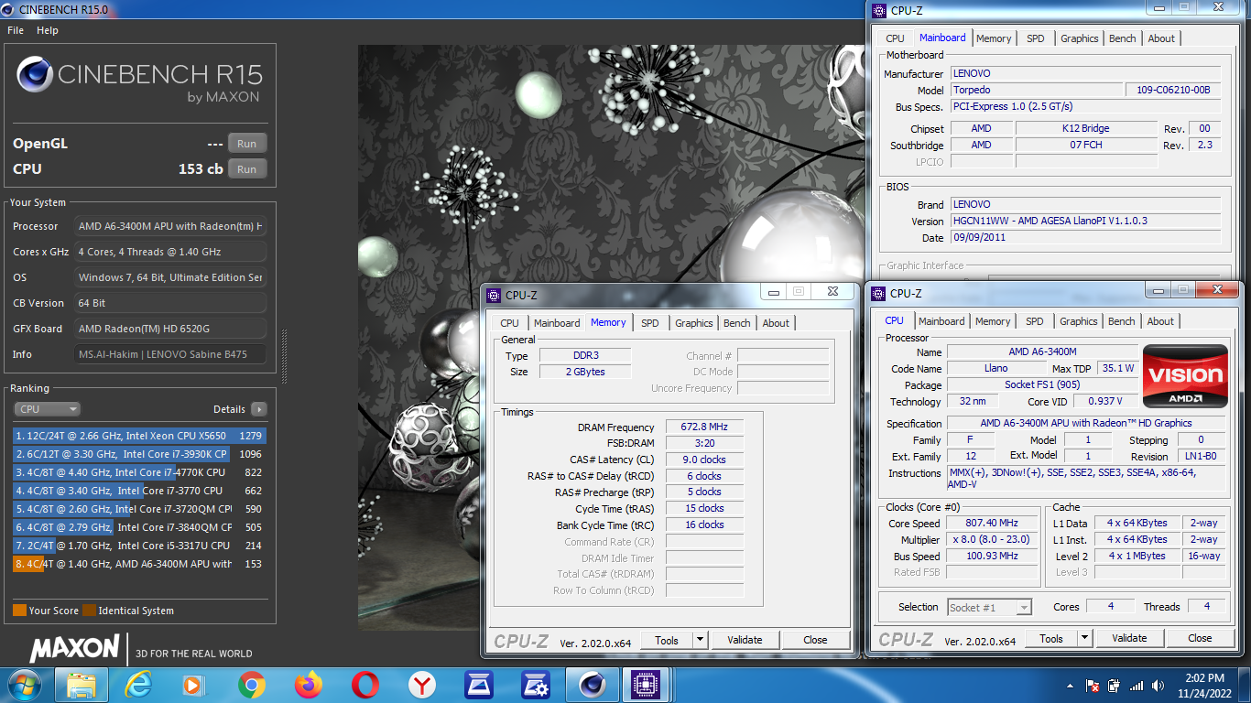Switch to Cinebench via its taskbar icon

click(593, 685)
